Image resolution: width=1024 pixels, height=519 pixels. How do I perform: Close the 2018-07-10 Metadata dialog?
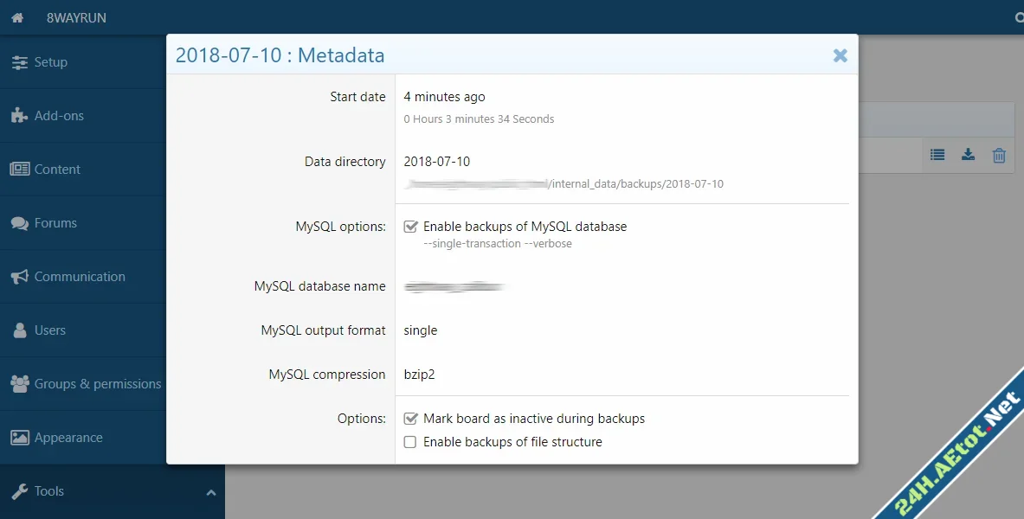840,54
